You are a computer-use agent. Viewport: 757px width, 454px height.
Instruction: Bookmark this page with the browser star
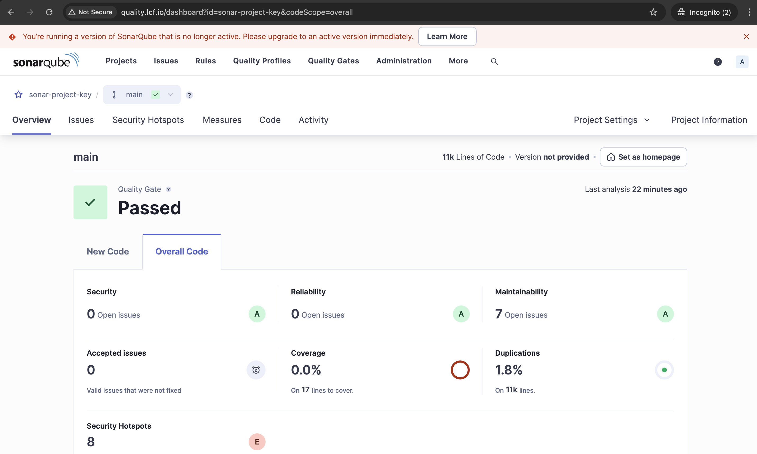pyautogui.click(x=653, y=12)
